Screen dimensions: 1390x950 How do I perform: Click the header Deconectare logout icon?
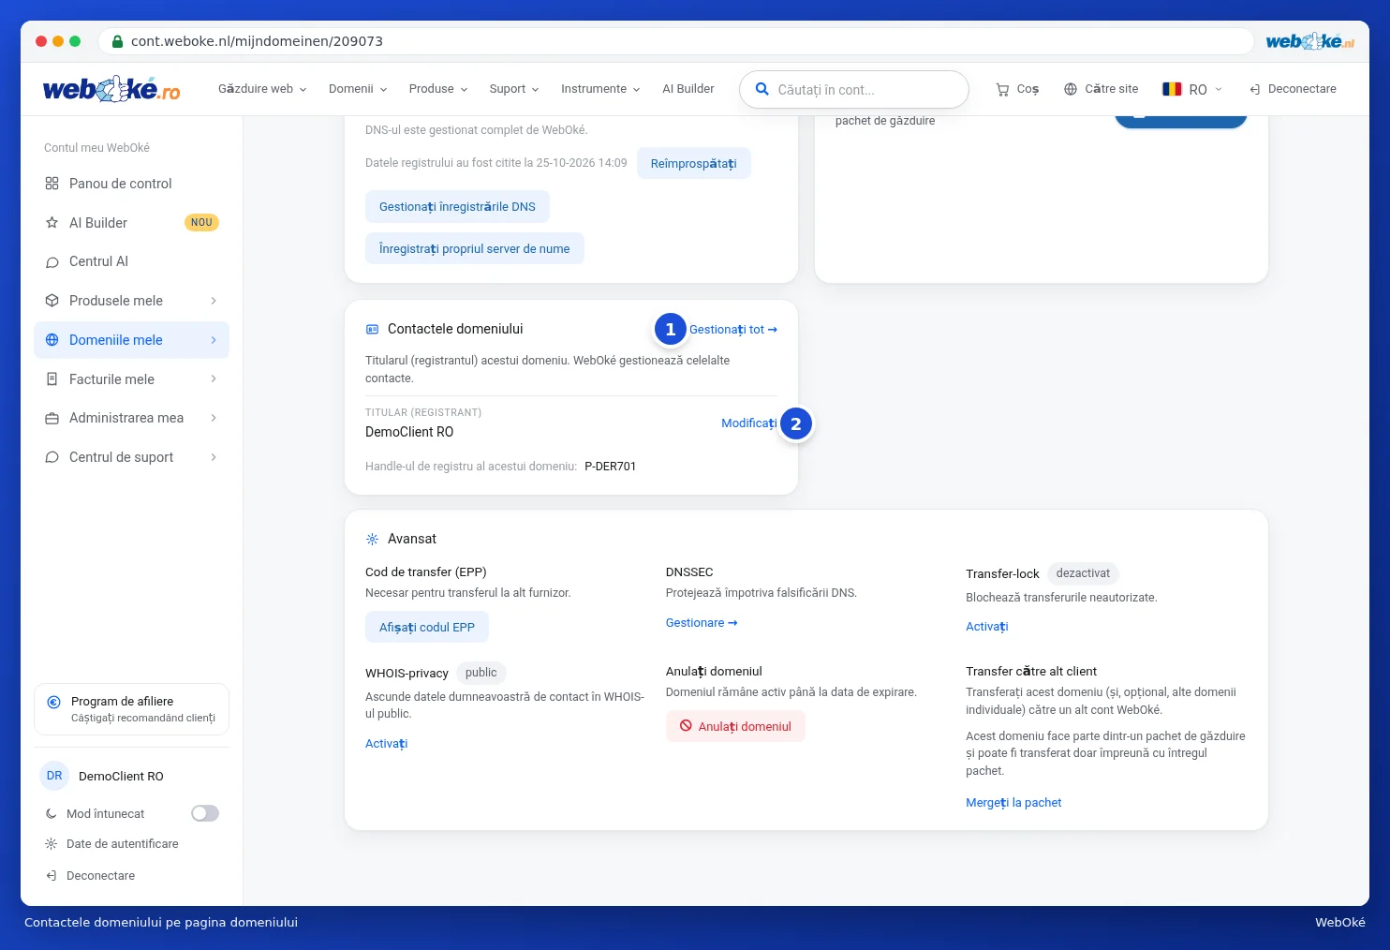coord(1255,89)
